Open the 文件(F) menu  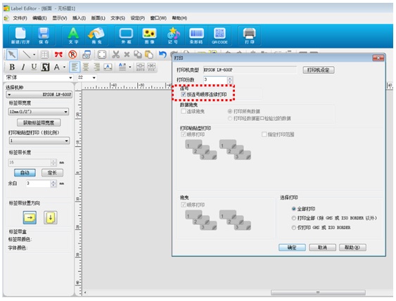[x=20, y=18]
